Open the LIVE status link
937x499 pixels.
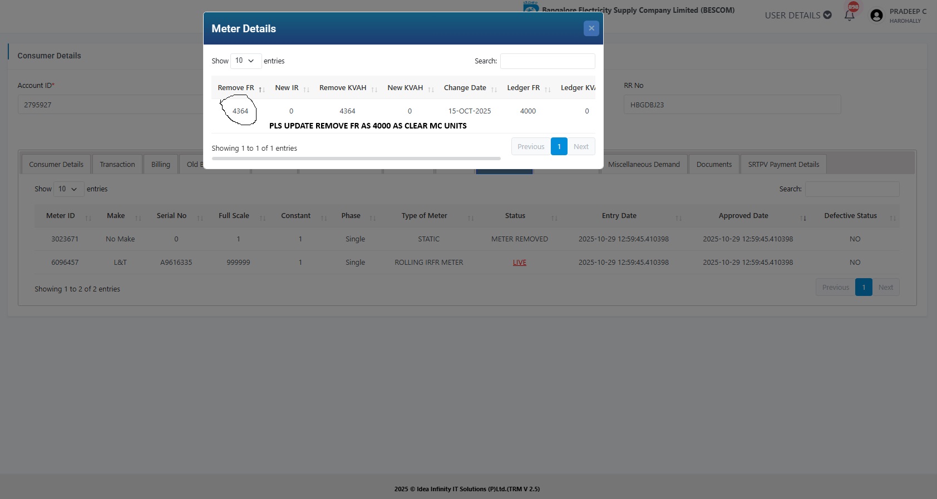click(x=520, y=263)
